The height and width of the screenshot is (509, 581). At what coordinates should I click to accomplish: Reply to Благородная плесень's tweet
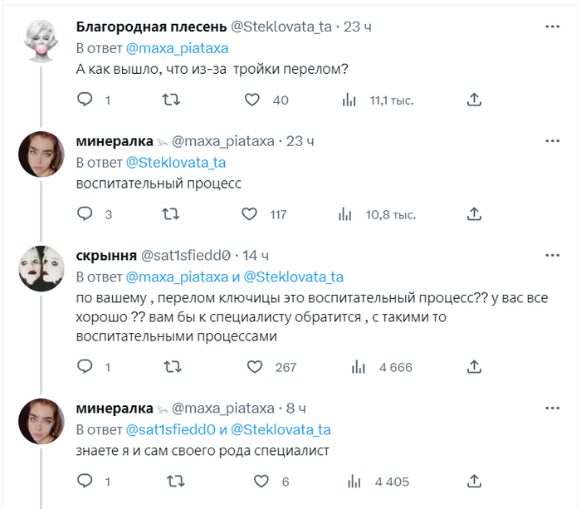(x=85, y=100)
